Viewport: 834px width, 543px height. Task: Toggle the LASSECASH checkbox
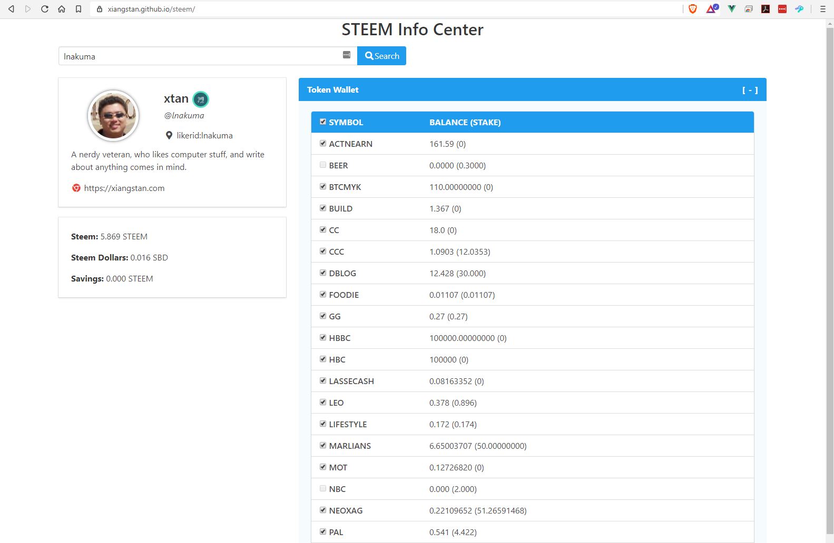pos(323,380)
